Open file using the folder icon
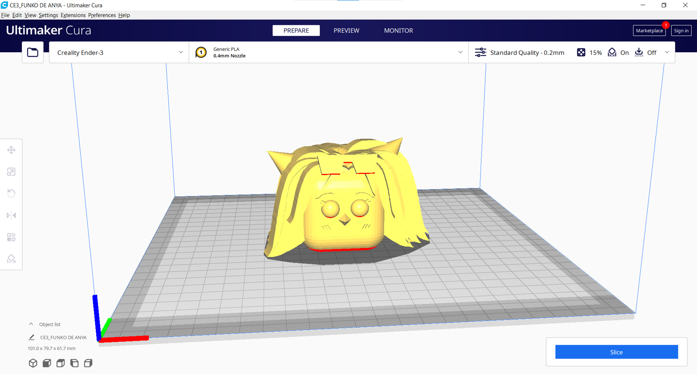The height and width of the screenshot is (374, 697). 33,52
